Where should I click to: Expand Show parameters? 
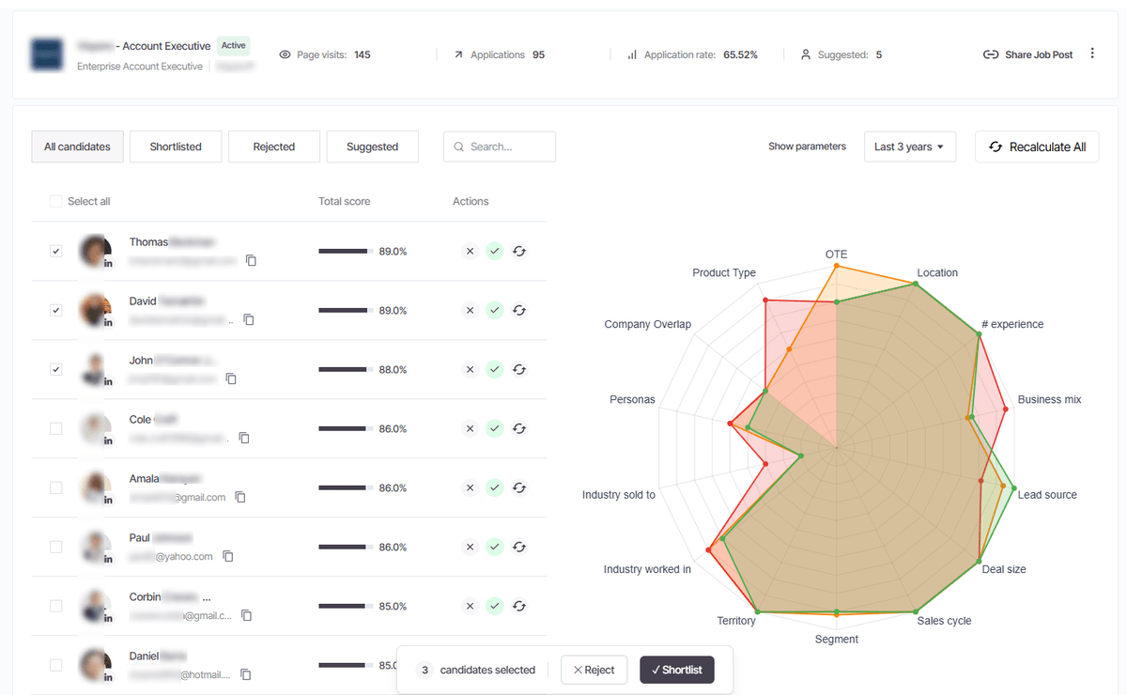pos(807,147)
